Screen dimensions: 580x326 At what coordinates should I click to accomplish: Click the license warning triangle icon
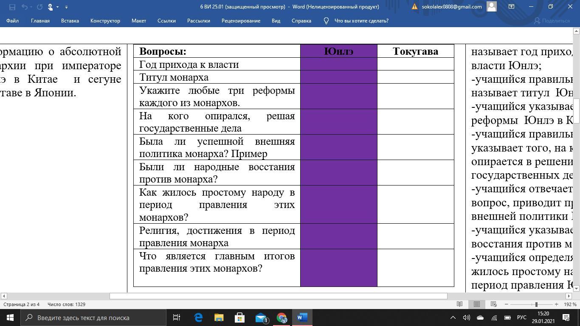point(415,7)
